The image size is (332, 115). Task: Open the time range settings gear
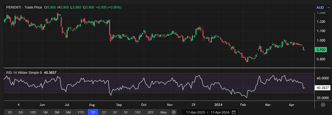(174, 112)
